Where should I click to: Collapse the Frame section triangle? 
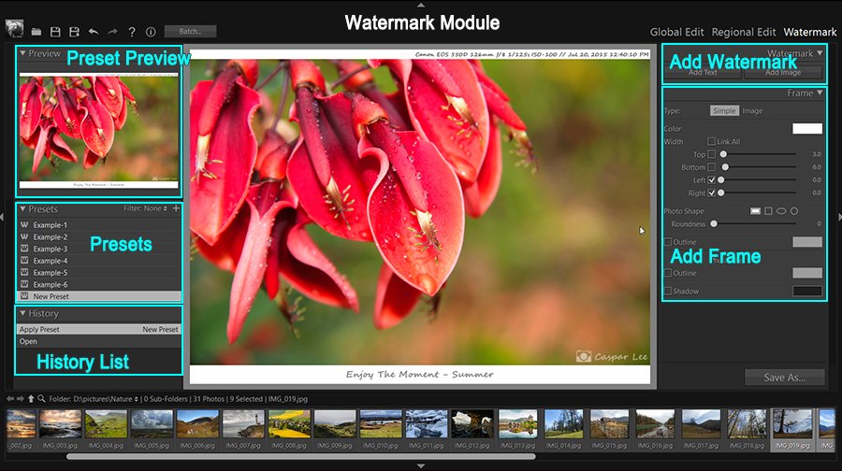click(820, 93)
